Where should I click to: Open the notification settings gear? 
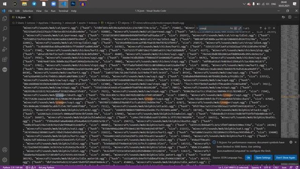click(291, 142)
